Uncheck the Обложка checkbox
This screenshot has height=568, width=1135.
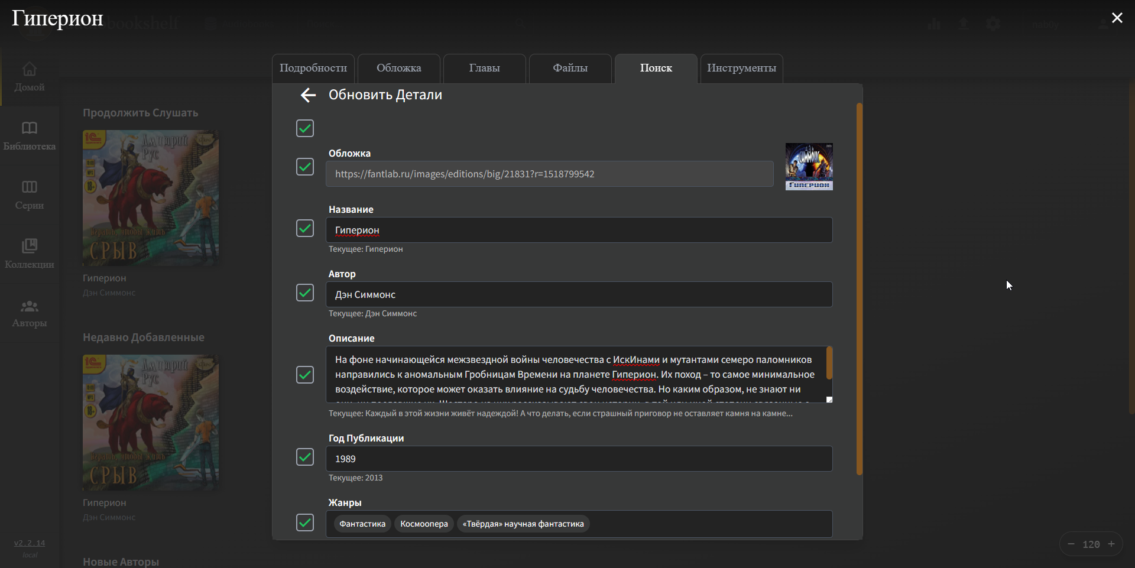(305, 167)
